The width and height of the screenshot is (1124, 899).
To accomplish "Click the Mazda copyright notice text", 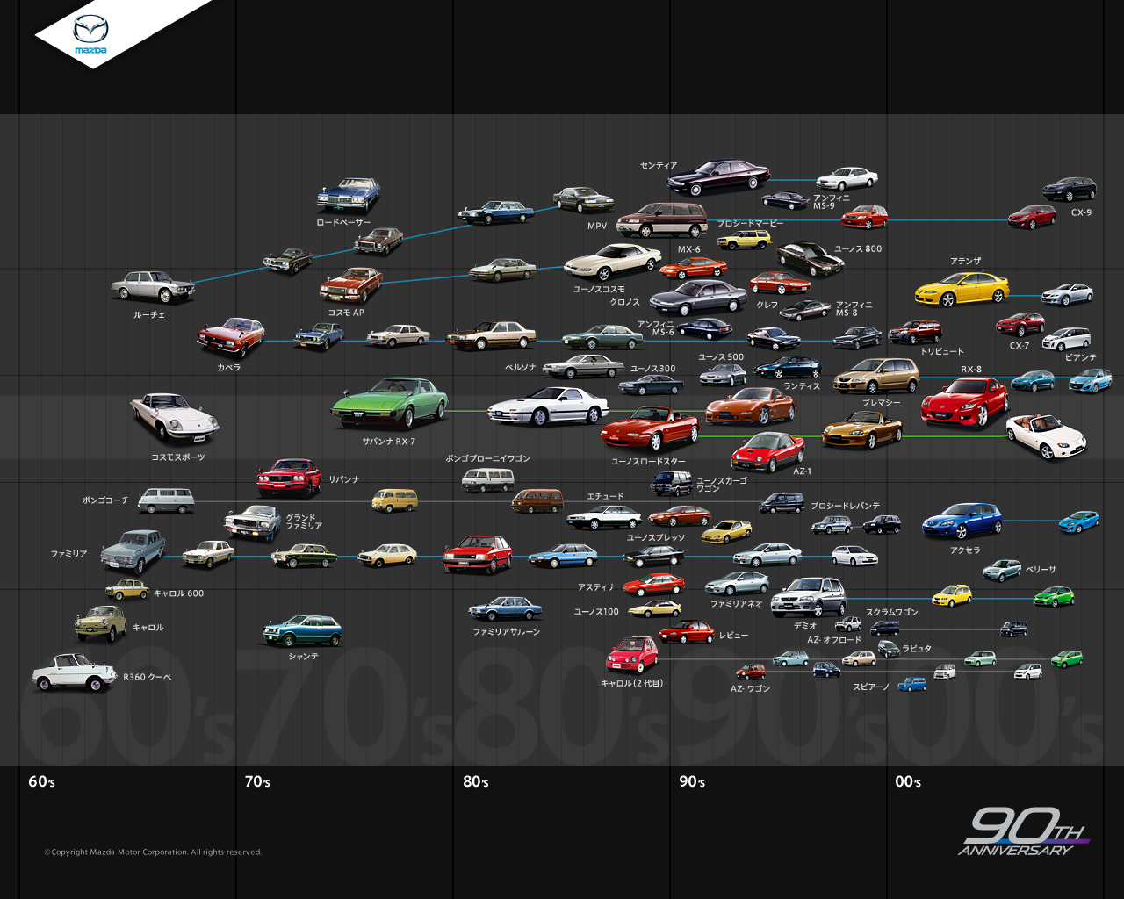I will [153, 852].
